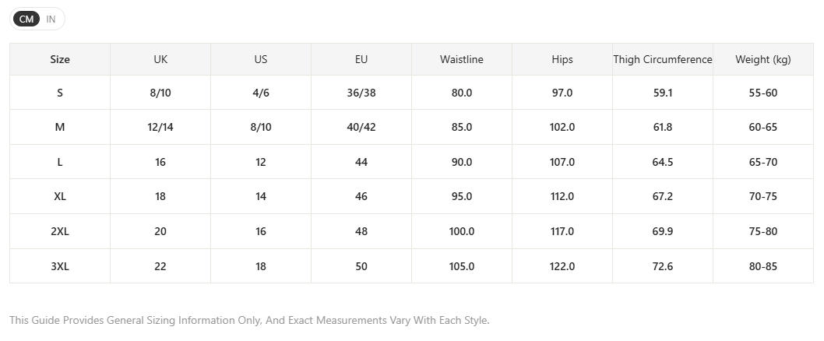Switch units to IN
824x341 pixels.
tap(51, 19)
